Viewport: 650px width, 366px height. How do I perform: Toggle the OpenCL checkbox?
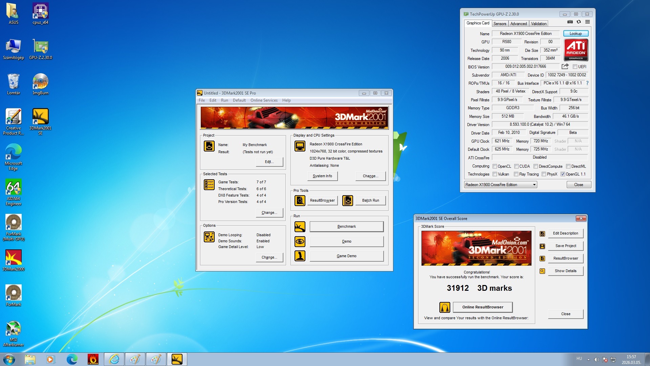coord(495,166)
